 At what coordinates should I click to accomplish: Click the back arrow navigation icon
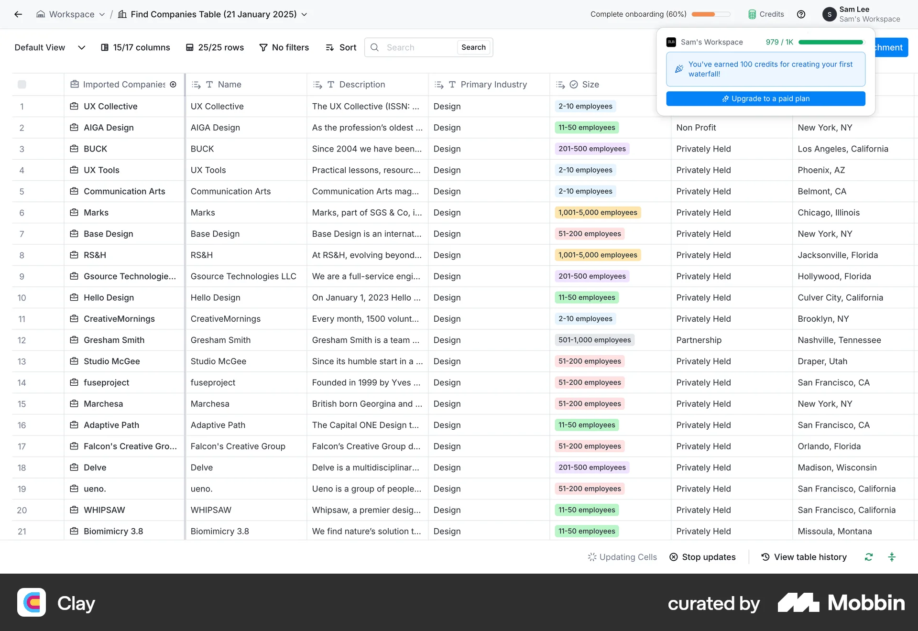click(18, 14)
